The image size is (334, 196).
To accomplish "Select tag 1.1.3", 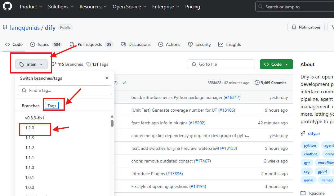I will (29, 138).
